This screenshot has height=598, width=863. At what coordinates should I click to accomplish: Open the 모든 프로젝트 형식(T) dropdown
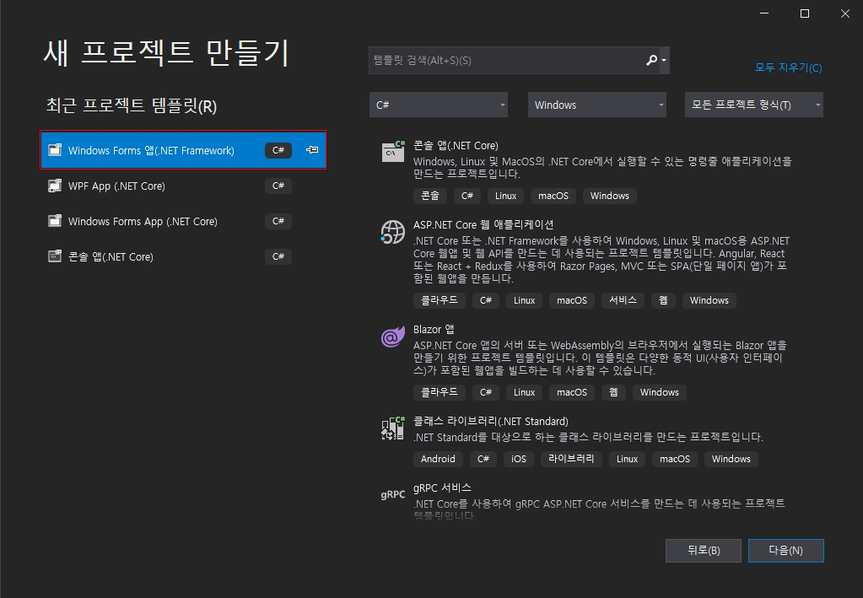[754, 105]
